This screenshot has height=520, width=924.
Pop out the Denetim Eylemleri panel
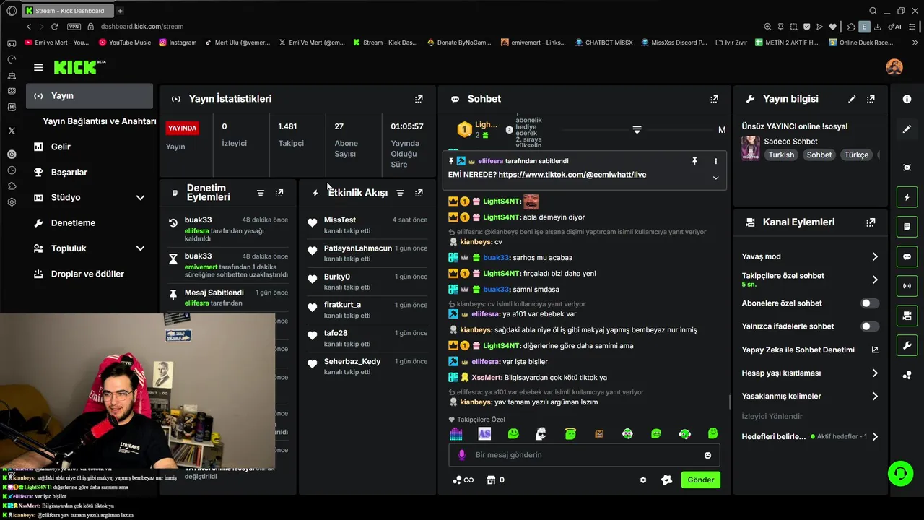279,193
